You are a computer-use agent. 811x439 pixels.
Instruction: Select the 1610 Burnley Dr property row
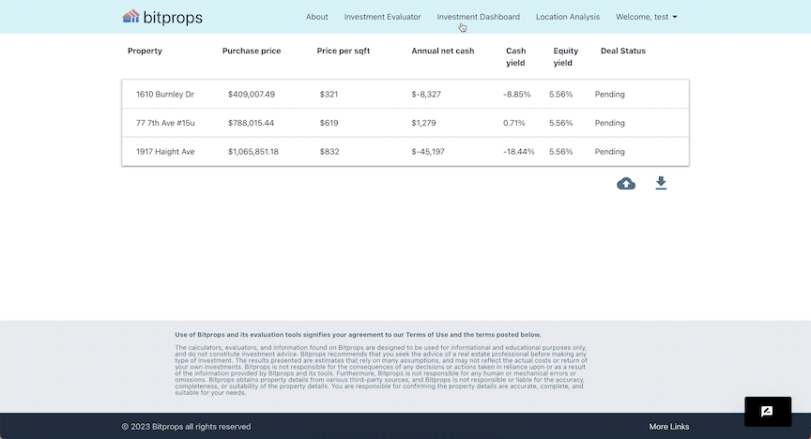(165, 95)
